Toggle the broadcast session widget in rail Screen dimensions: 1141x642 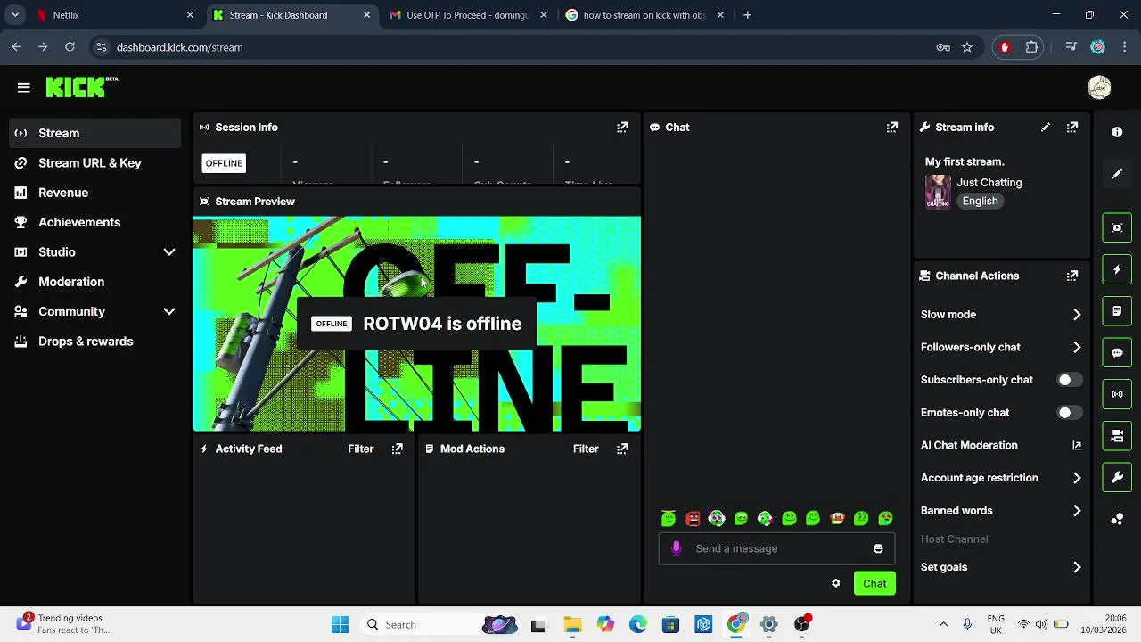[1117, 394]
